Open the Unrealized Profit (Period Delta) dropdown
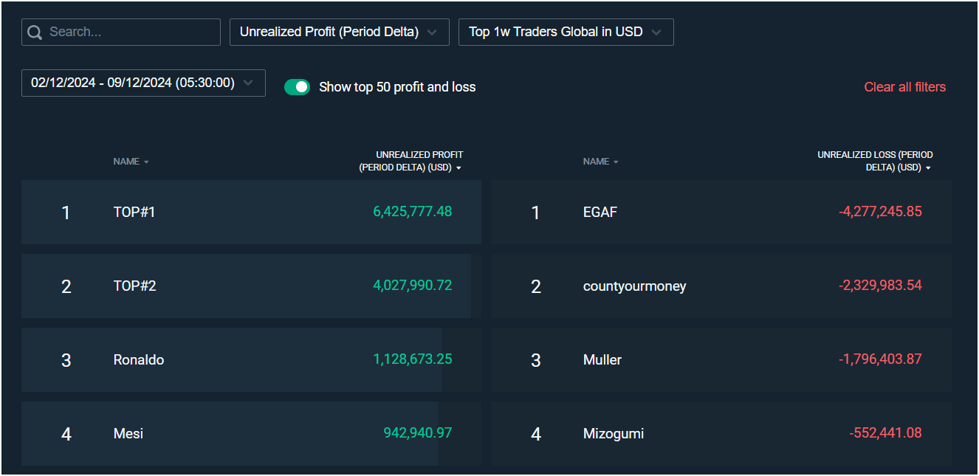This screenshot has width=979, height=476. (339, 32)
